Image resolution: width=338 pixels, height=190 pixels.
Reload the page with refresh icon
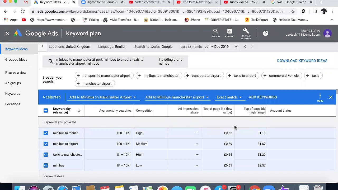pos(23,11)
